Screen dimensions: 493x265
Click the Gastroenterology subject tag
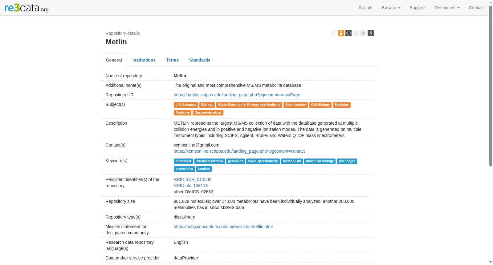coord(208,113)
